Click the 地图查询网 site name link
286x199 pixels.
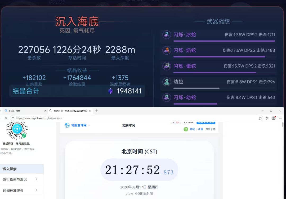pos(79,125)
